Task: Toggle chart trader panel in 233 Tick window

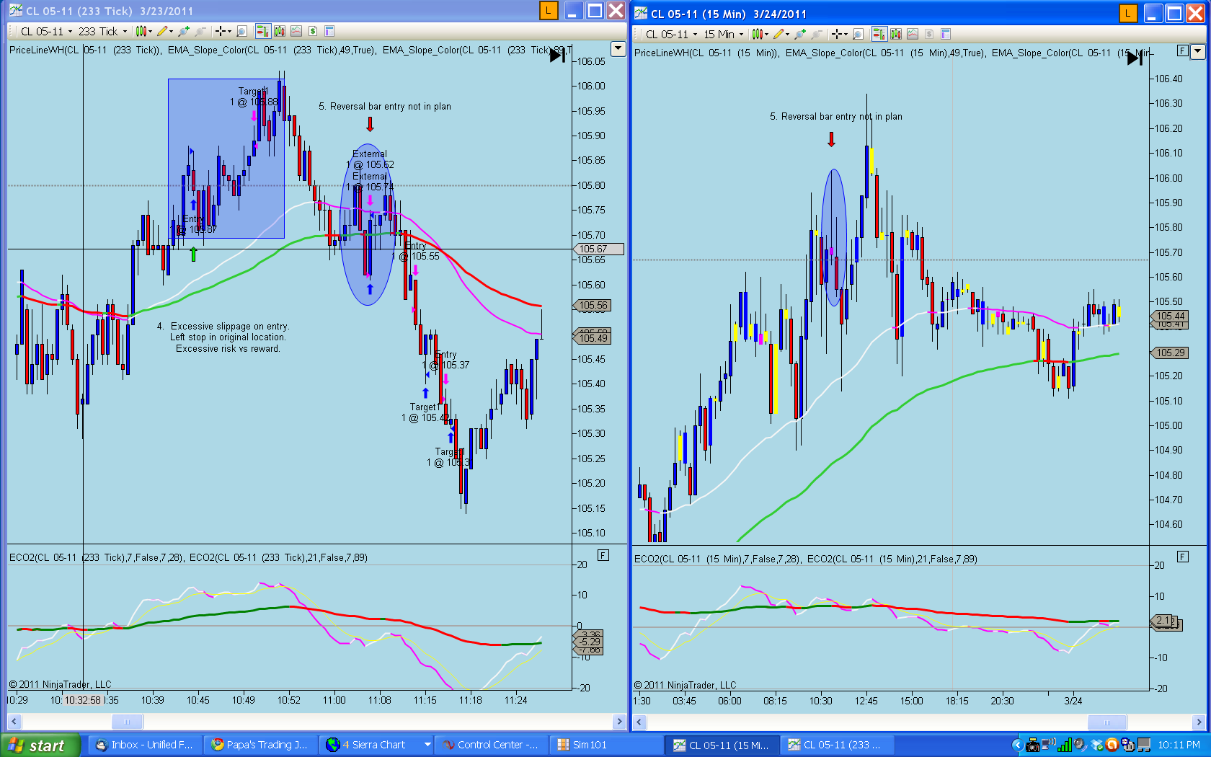Action: click(262, 31)
